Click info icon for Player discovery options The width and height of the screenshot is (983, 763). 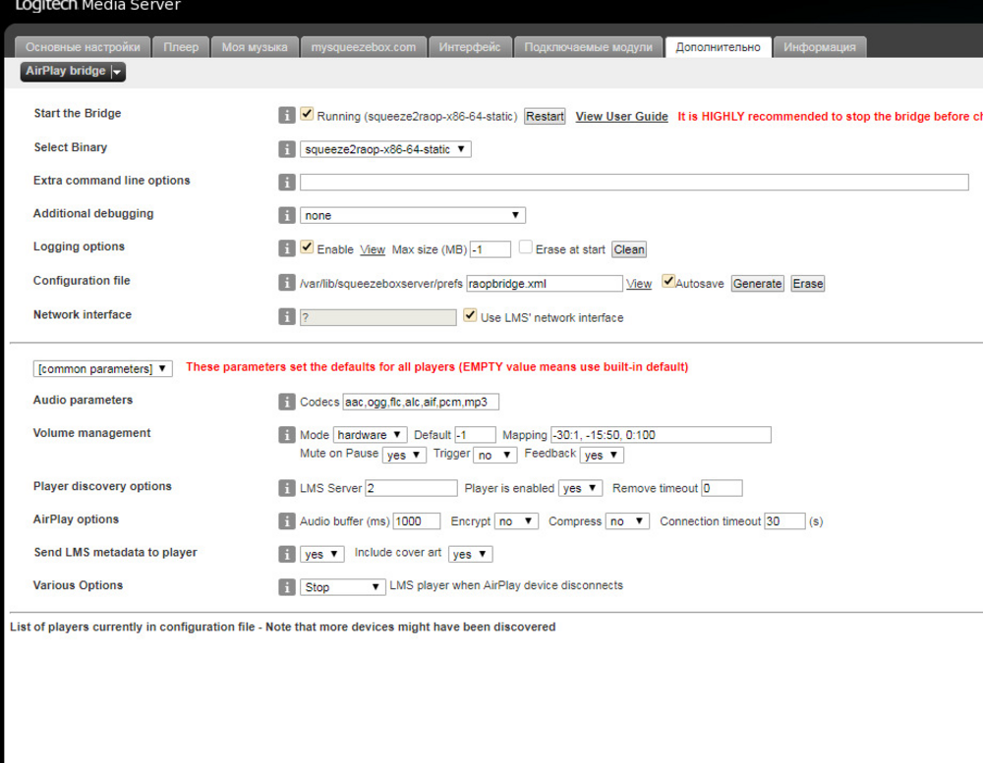286,488
